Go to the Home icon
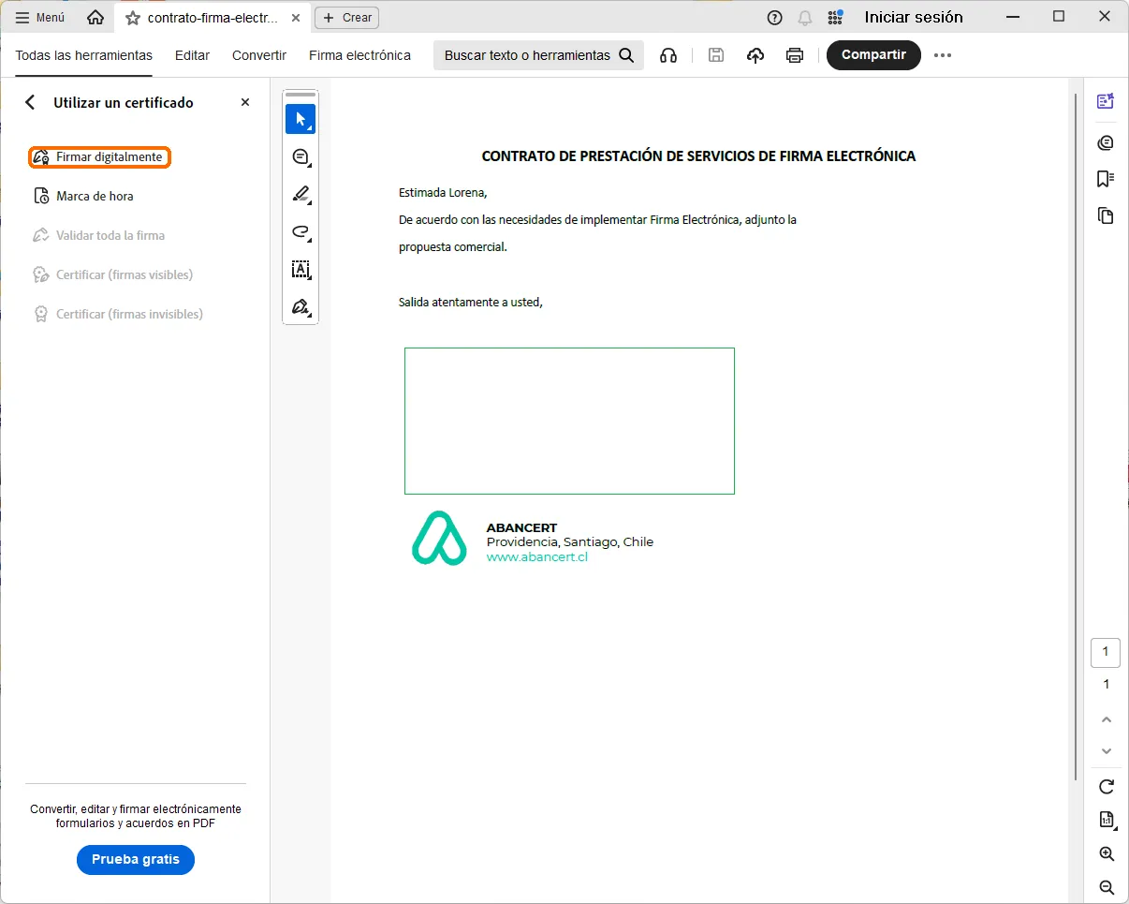The image size is (1129, 904). (x=95, y=18)
